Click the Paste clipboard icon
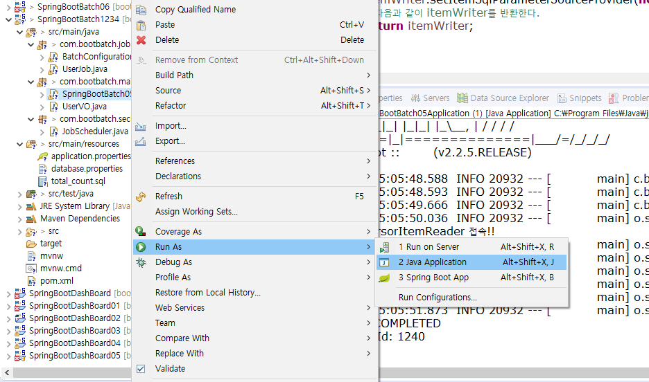 [141, 25]
